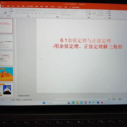This screenshot has height=127, width=127.
Task: Switch to Normal view icon in status bar
Action: point(120,99)
